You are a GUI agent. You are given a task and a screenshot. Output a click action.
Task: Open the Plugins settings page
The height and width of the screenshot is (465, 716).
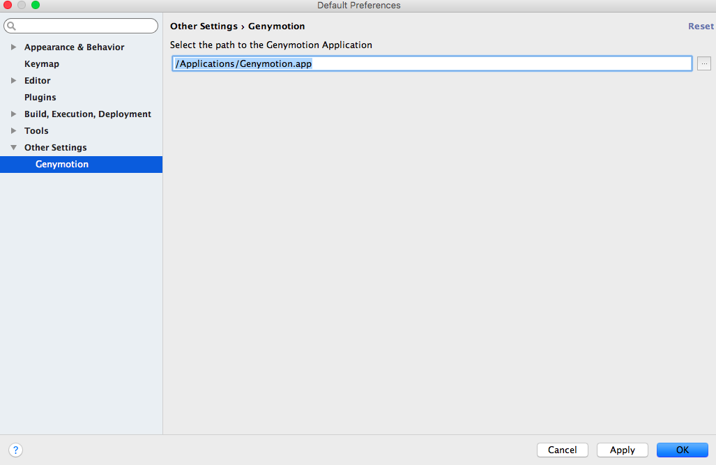40,98
